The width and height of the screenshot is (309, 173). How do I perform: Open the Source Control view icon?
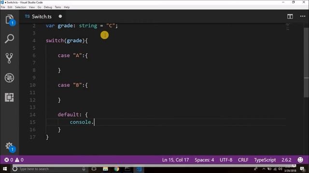(10, 58)
